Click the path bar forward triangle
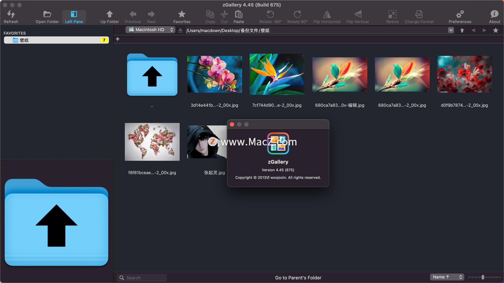 (x=484, y=30)
